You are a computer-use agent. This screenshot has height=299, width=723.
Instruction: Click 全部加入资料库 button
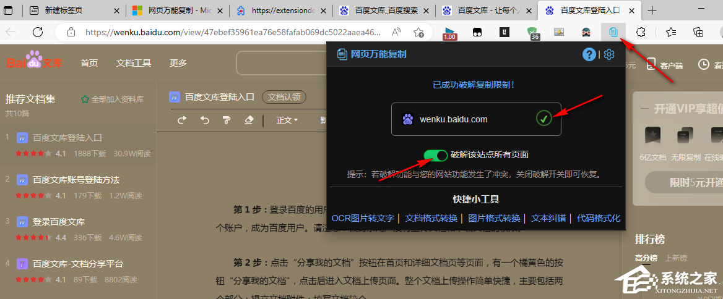[x=112, y=99]
